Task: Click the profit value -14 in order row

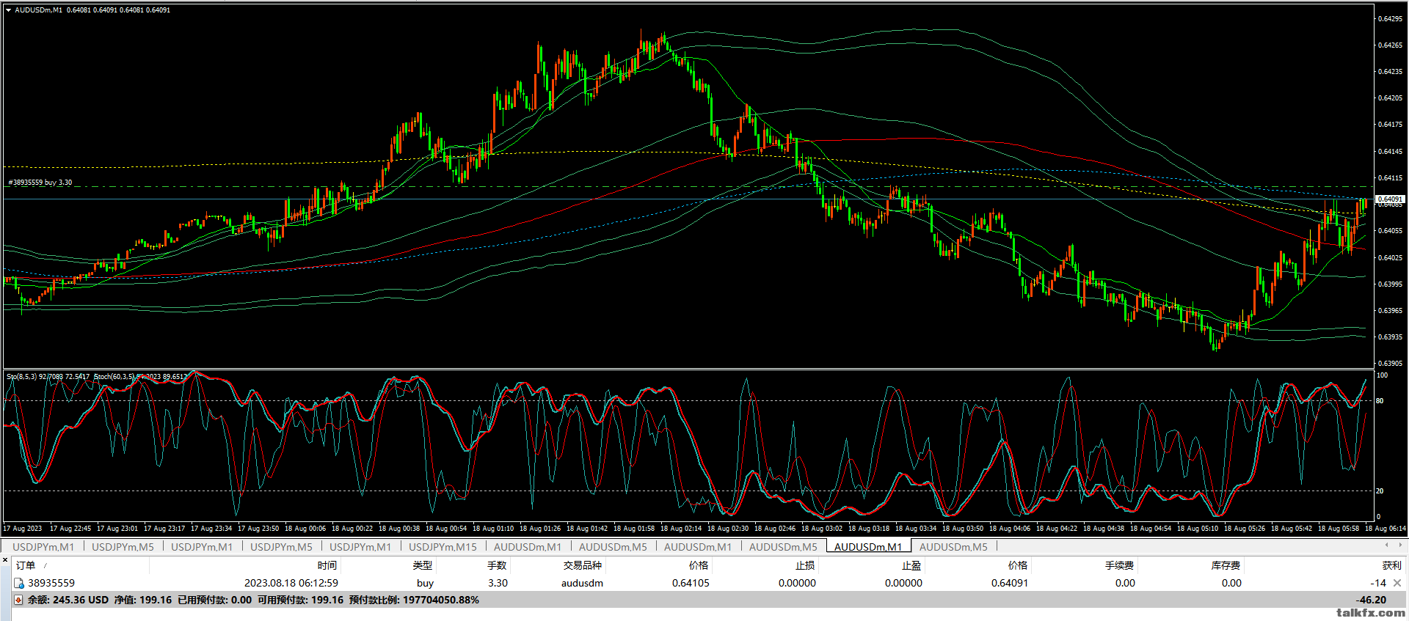Action: (x=1378, y=583)
